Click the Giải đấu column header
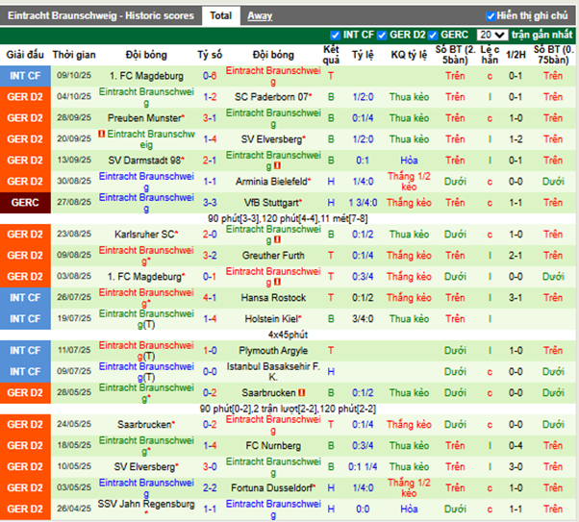The width and height of the screenshot is (579, 522). tap(25, 55)
